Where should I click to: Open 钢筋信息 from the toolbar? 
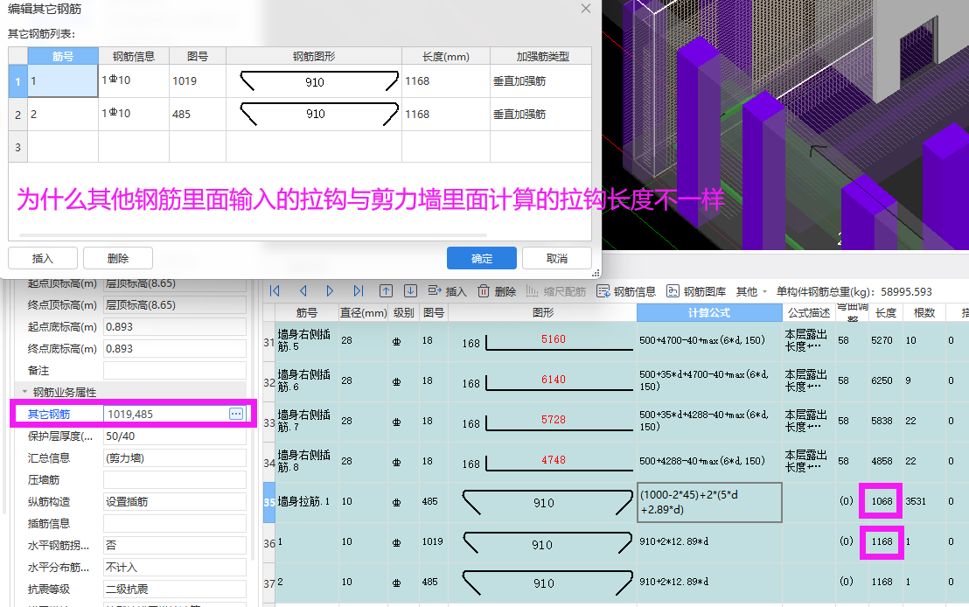tap(626, 291)
